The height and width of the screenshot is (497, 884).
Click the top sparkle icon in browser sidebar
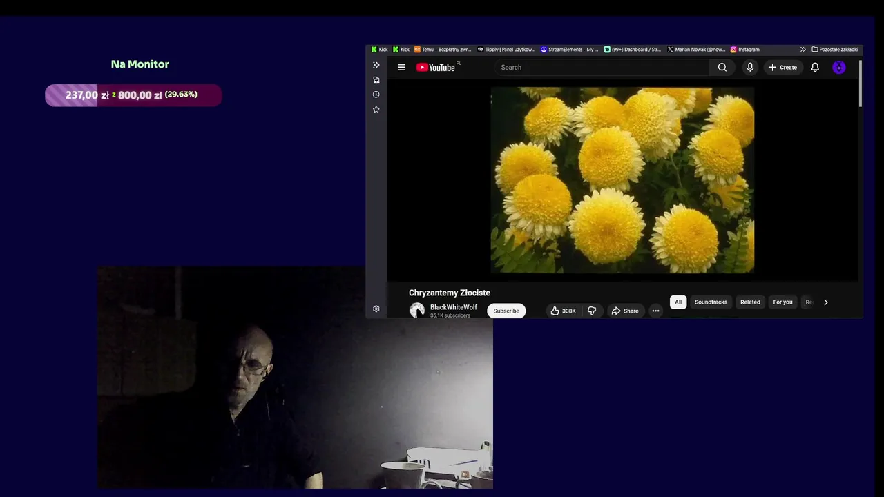pos(376,65)
